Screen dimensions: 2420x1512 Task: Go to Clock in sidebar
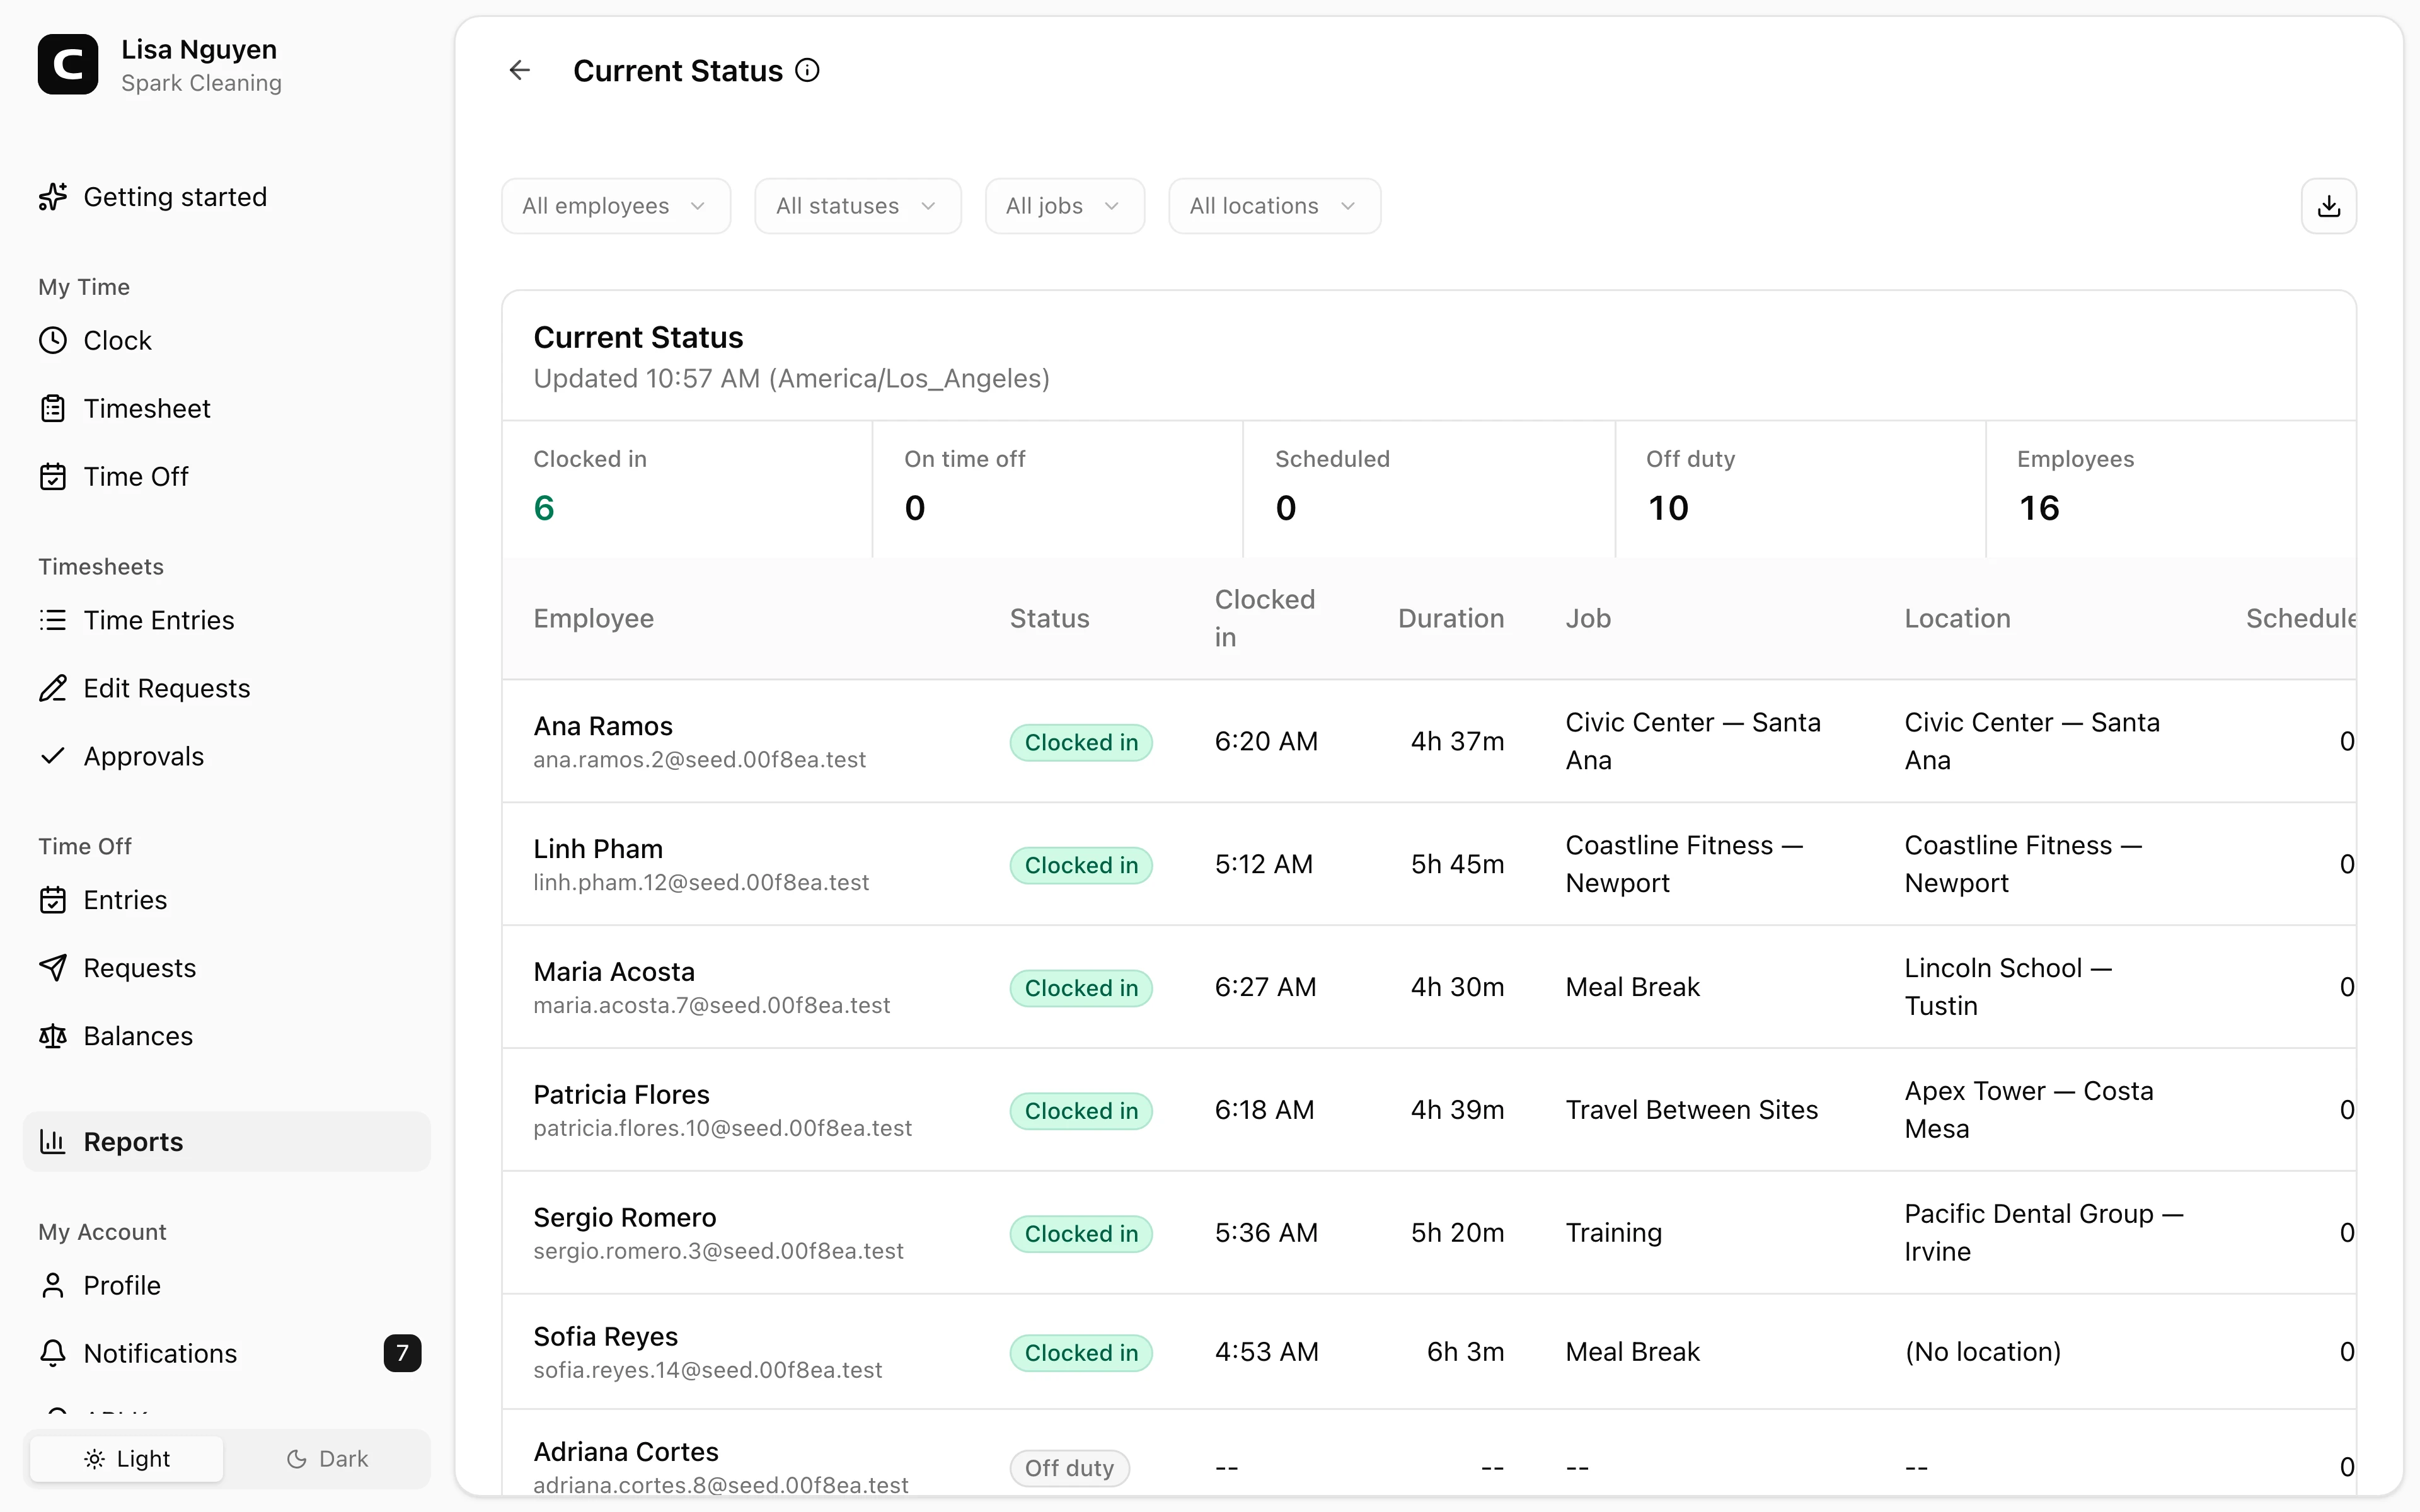227,341
